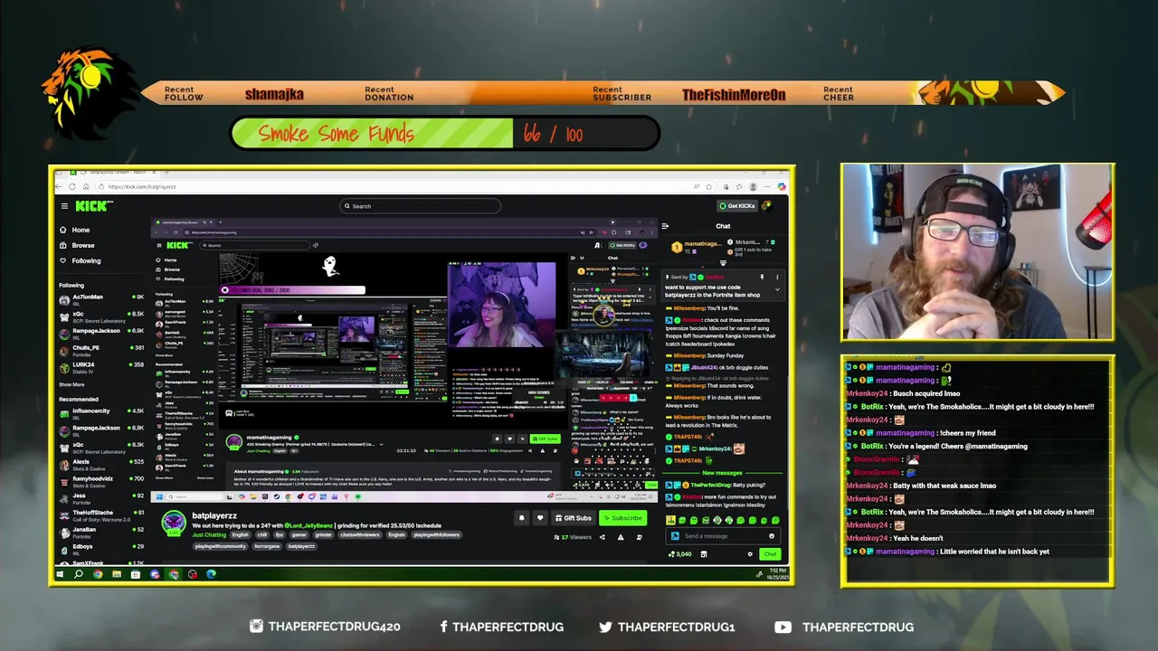The image size is (1158, 651).
Task: Expand the pinned message chevron
Action: [776, 288]
